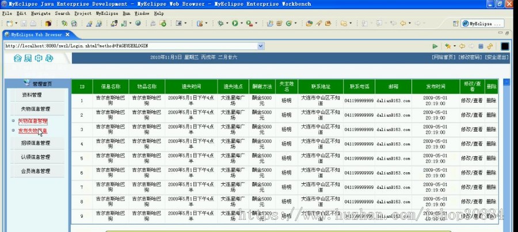Open the Help menu
This screenshot has height=232, width=518.
pyautogui.click(x=159, y=14)
